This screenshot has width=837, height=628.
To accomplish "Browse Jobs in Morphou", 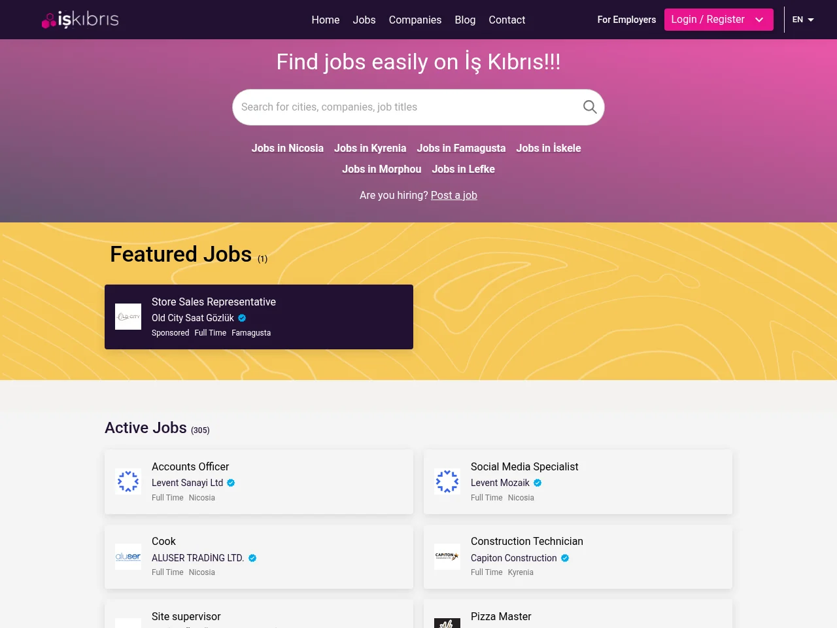I will point(382,169).
